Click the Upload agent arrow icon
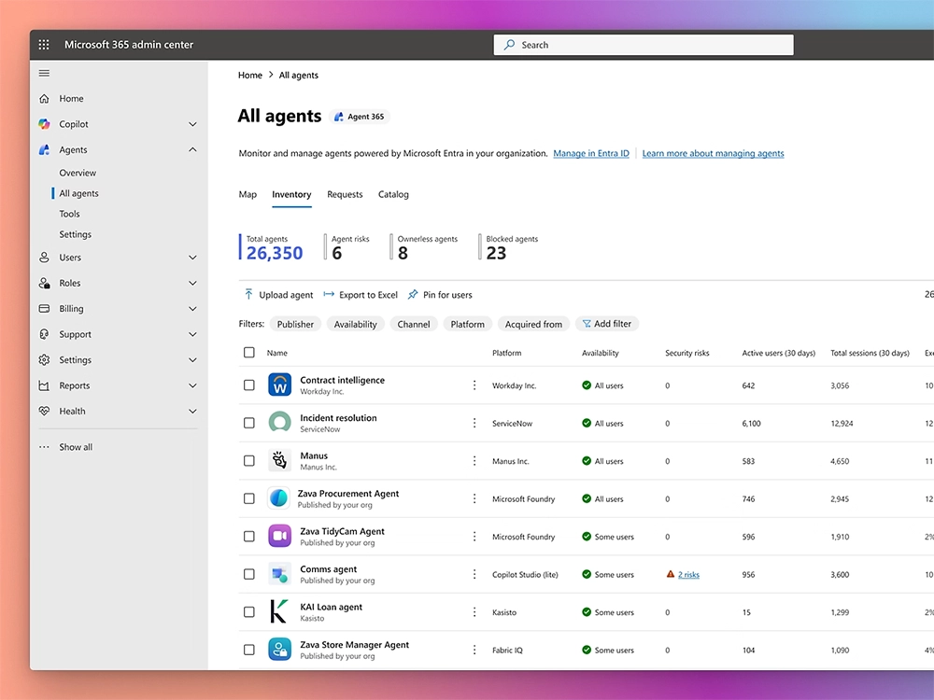The height and width of the screenshot is (700, 934). pyautogui.click(x=248, y=294)
